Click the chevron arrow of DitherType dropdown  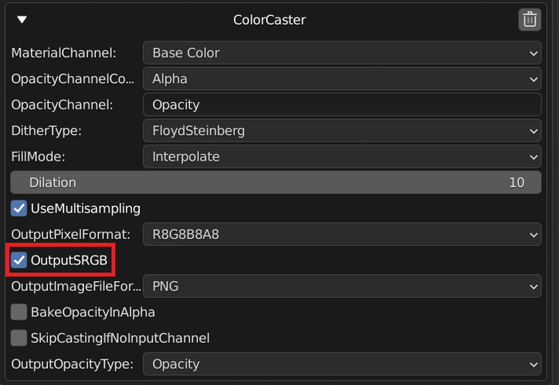pos(533,132)
